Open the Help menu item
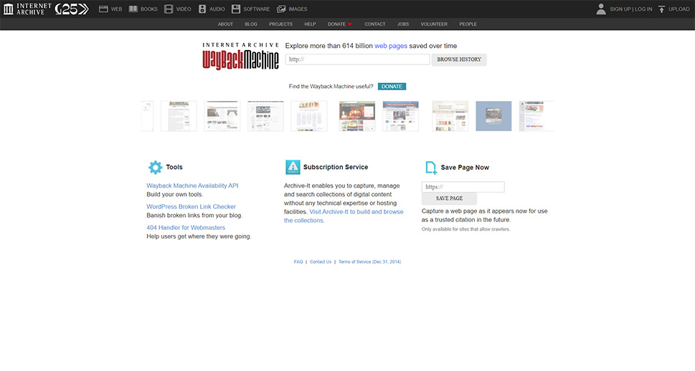The height and width of the screenshot is (371, 695). [x=310, y=24]
